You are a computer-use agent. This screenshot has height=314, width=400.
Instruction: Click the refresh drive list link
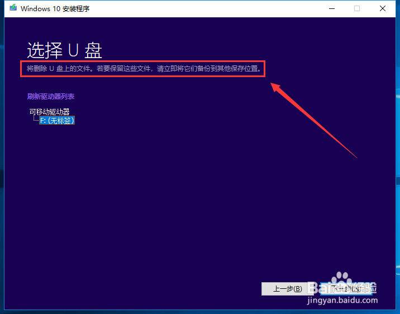point(51,97)
